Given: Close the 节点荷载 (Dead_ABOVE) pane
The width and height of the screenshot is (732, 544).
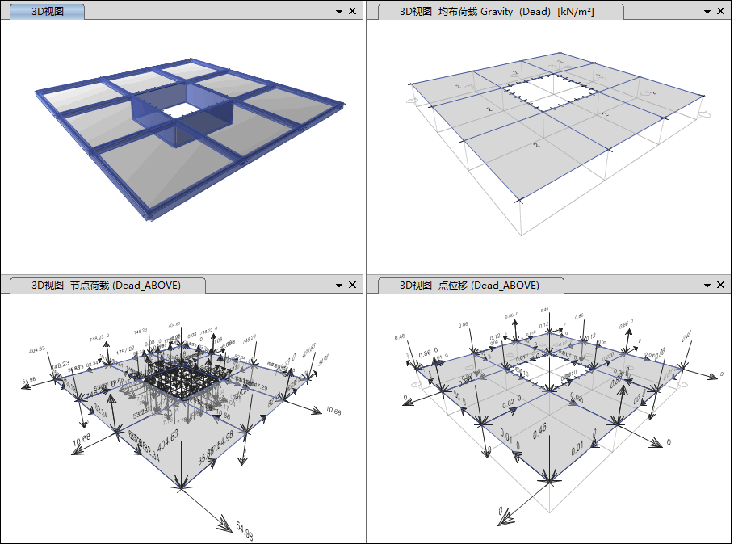Looking at the screenshot, I should click(352, 285).
